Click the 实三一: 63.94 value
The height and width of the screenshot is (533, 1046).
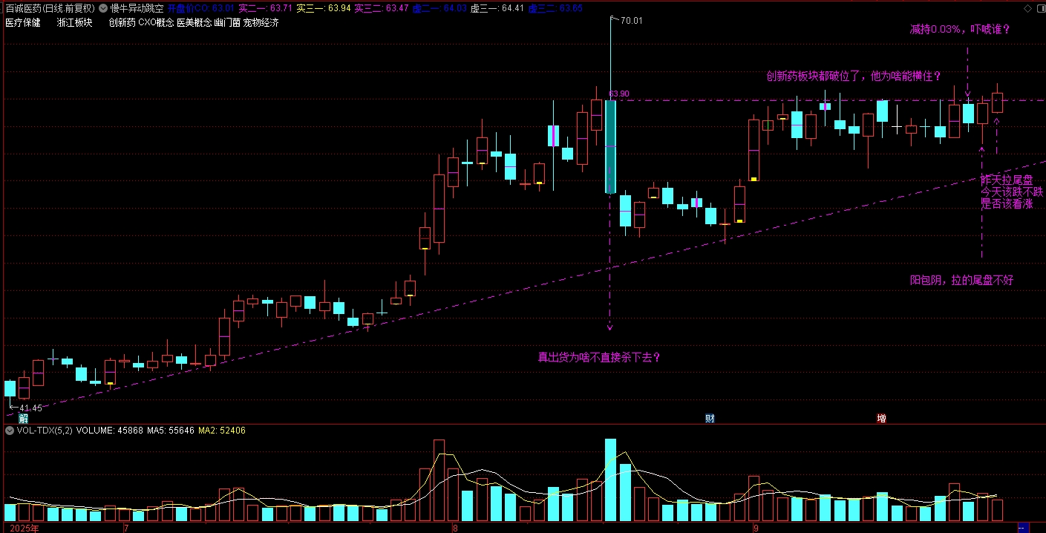tap(323, 8)
